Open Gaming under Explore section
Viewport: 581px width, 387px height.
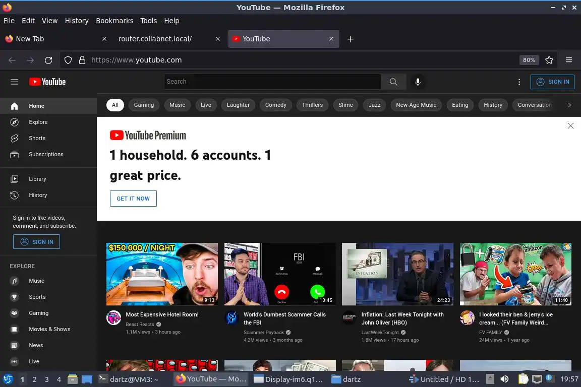tap(48, 313)
